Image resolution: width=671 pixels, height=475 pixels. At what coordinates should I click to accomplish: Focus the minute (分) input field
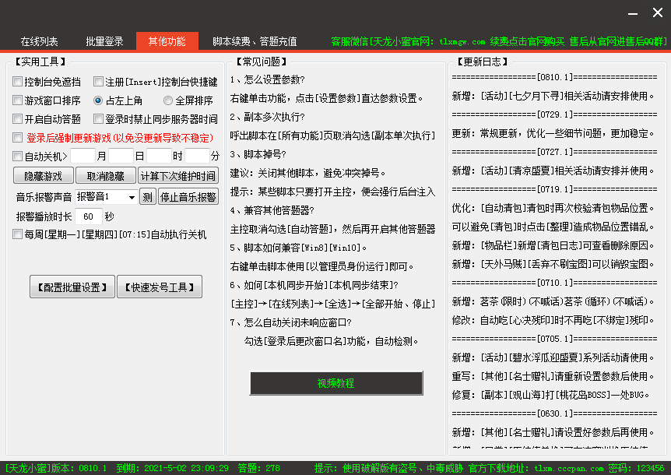tap(197, 156)
